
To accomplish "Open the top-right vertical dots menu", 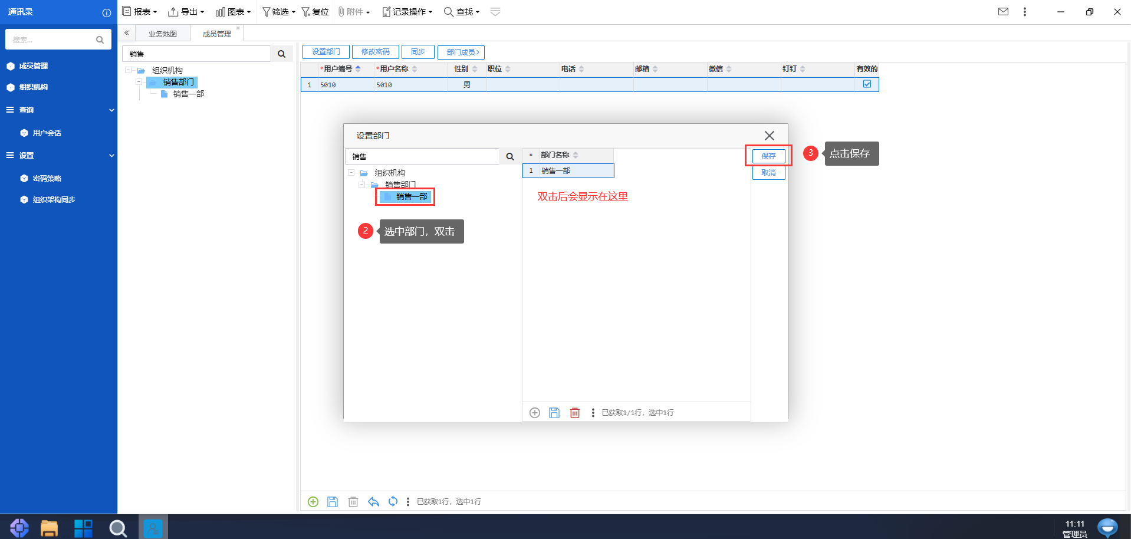I will 1025,12.
